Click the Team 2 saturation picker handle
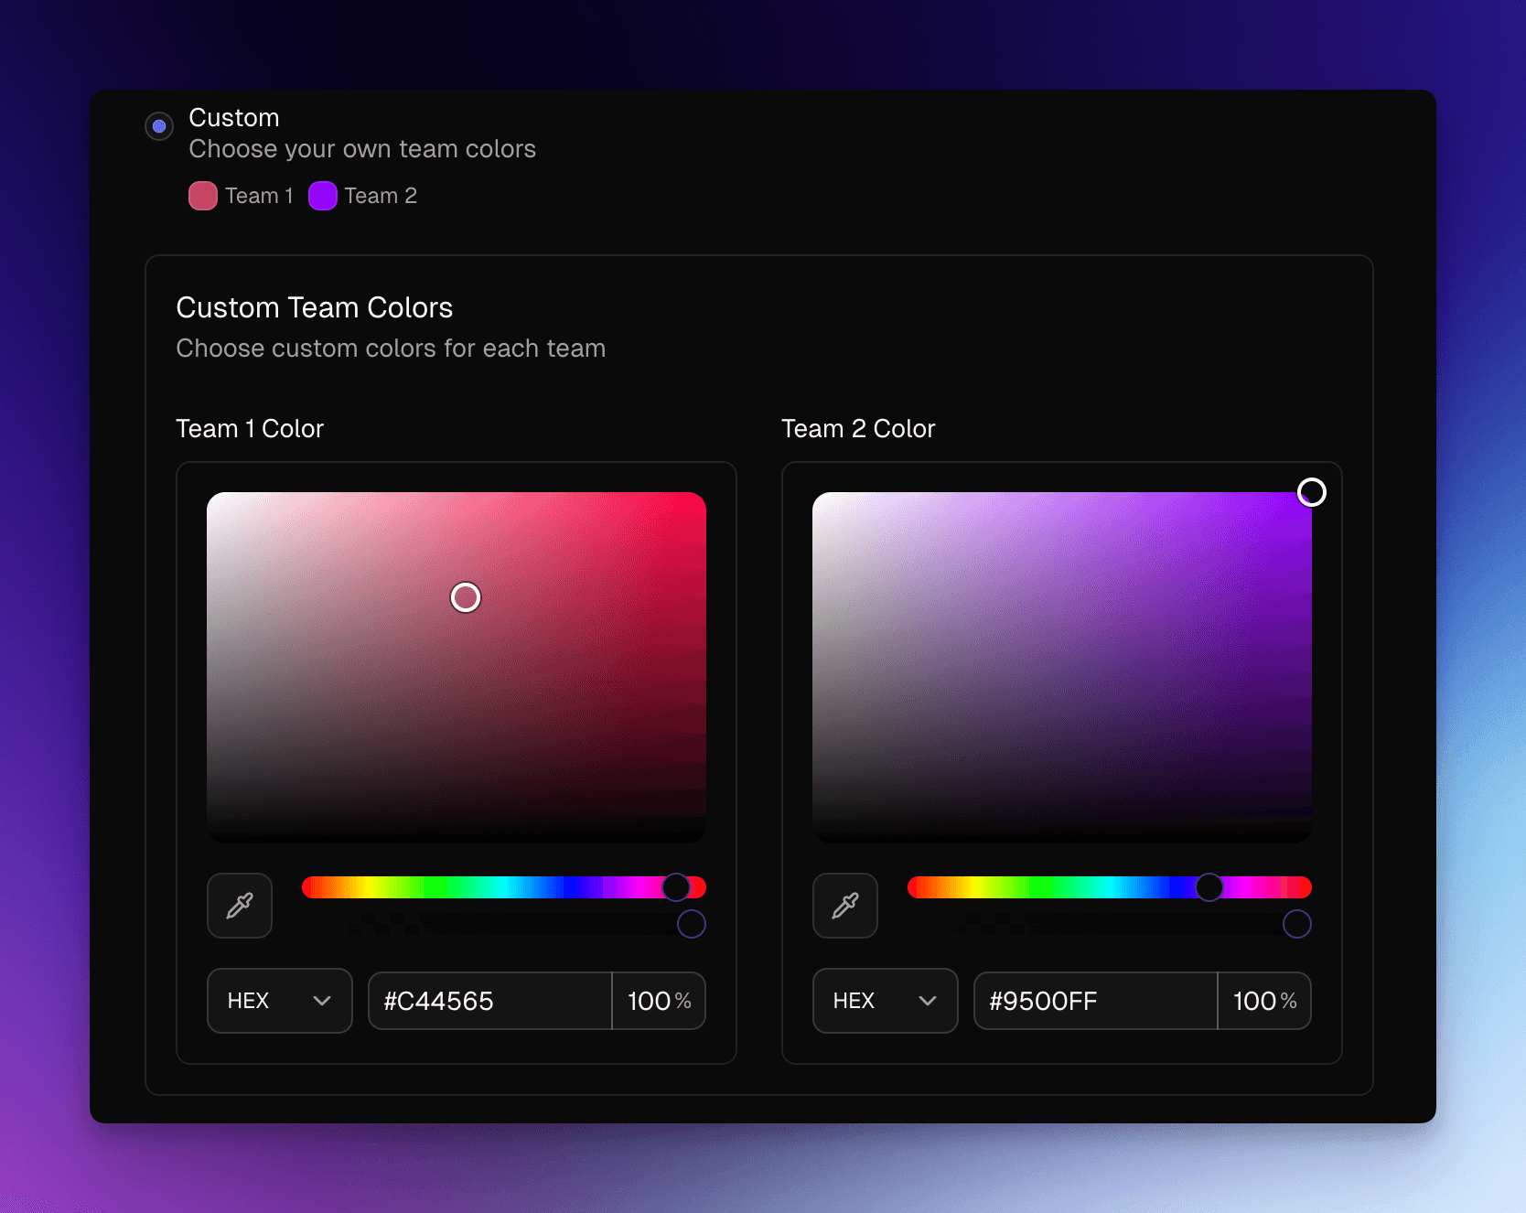 click(1312, 492)
